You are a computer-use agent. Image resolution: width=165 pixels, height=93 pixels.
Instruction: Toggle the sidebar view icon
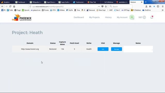point(158,6)
